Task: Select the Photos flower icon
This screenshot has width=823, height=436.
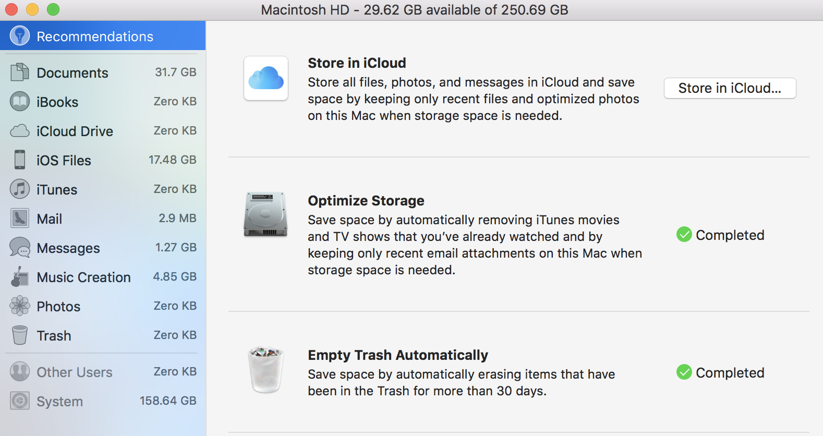Action: click(x=20, y=306)
